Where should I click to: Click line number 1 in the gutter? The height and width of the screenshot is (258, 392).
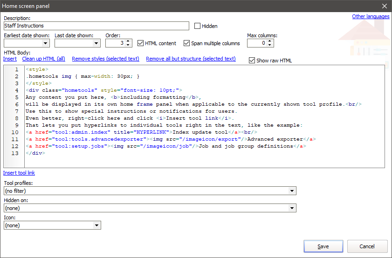click(x=16, y=69)
